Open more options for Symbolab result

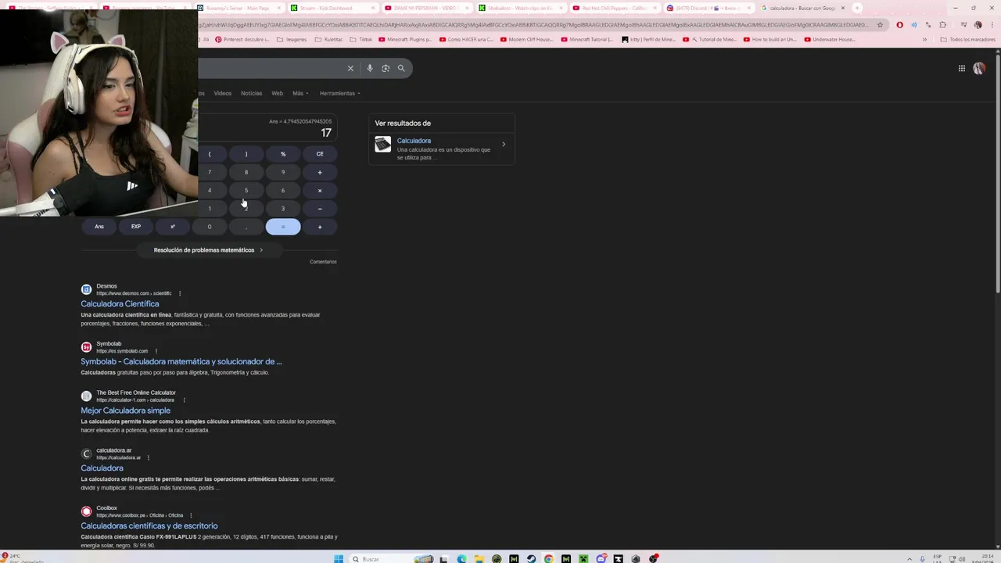(x=156, y=351)
